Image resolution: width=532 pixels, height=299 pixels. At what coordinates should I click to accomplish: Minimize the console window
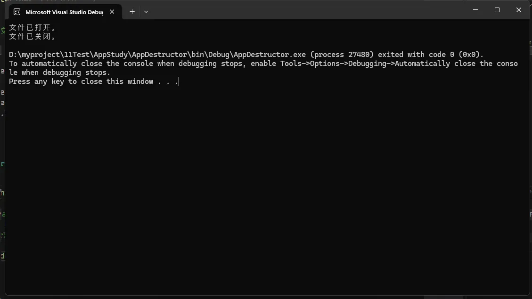tap(475, 10)
